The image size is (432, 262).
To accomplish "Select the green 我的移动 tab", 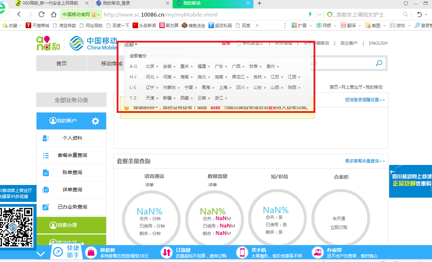I will 213,3.
